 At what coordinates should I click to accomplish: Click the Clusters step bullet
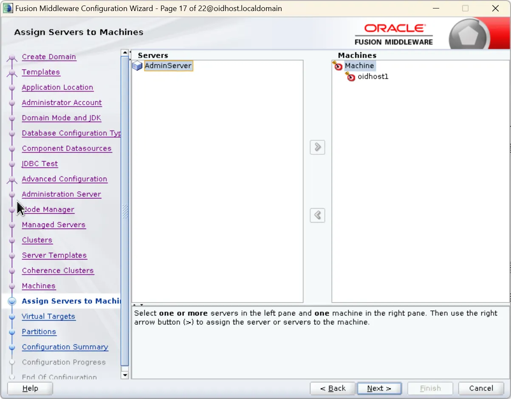coord(12,240)
